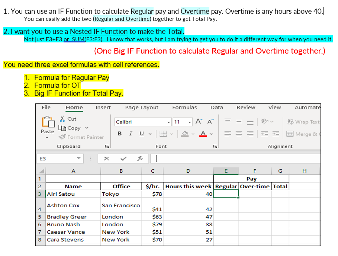The image size is (338, 256).
Task: Confirm entry with the checkmark button
Action: pyautogui.click(x=123, y=159)
